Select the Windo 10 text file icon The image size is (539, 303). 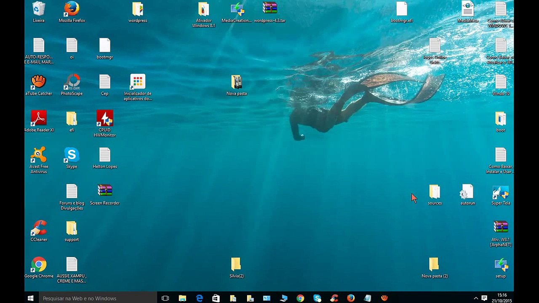[x=501, y=85]
